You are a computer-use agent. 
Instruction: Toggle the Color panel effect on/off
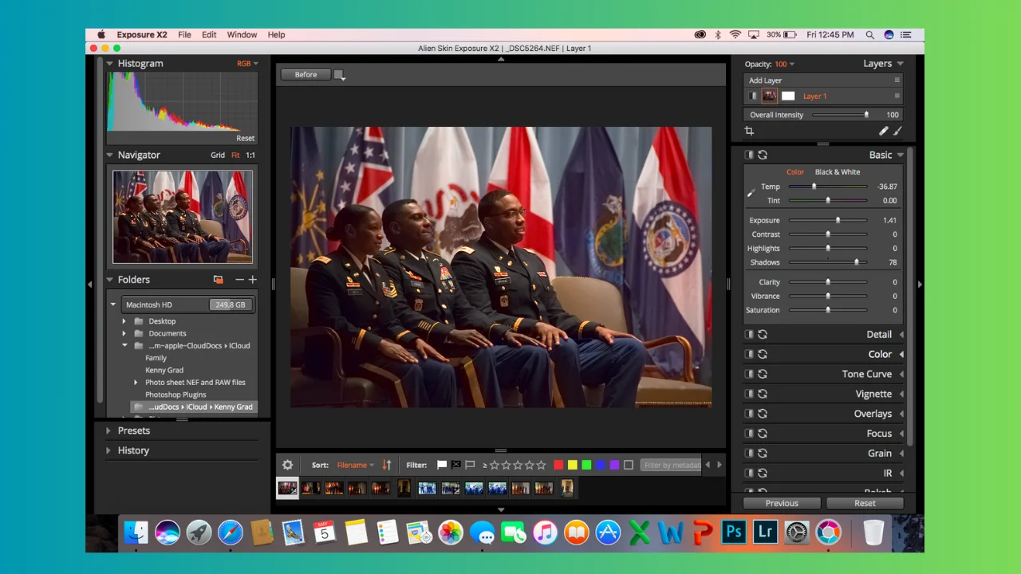click(x=749, y=354)
